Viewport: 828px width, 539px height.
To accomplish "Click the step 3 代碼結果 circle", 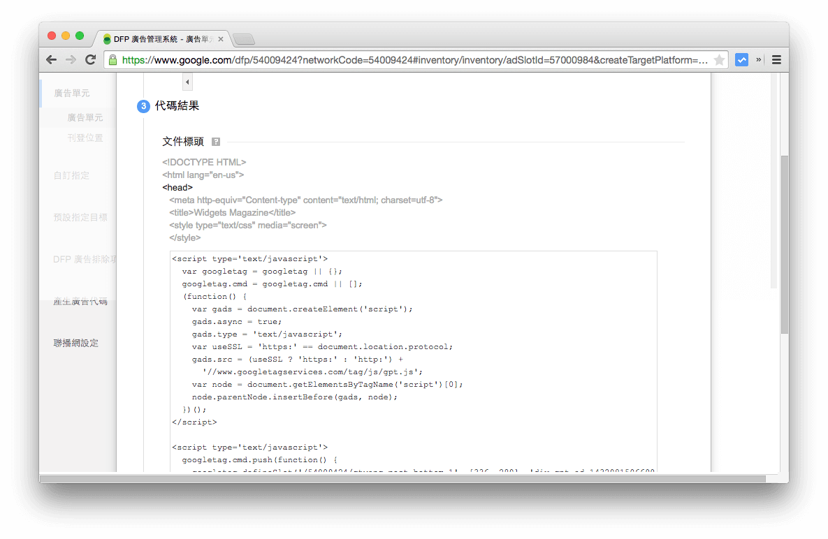I will 143,106.
